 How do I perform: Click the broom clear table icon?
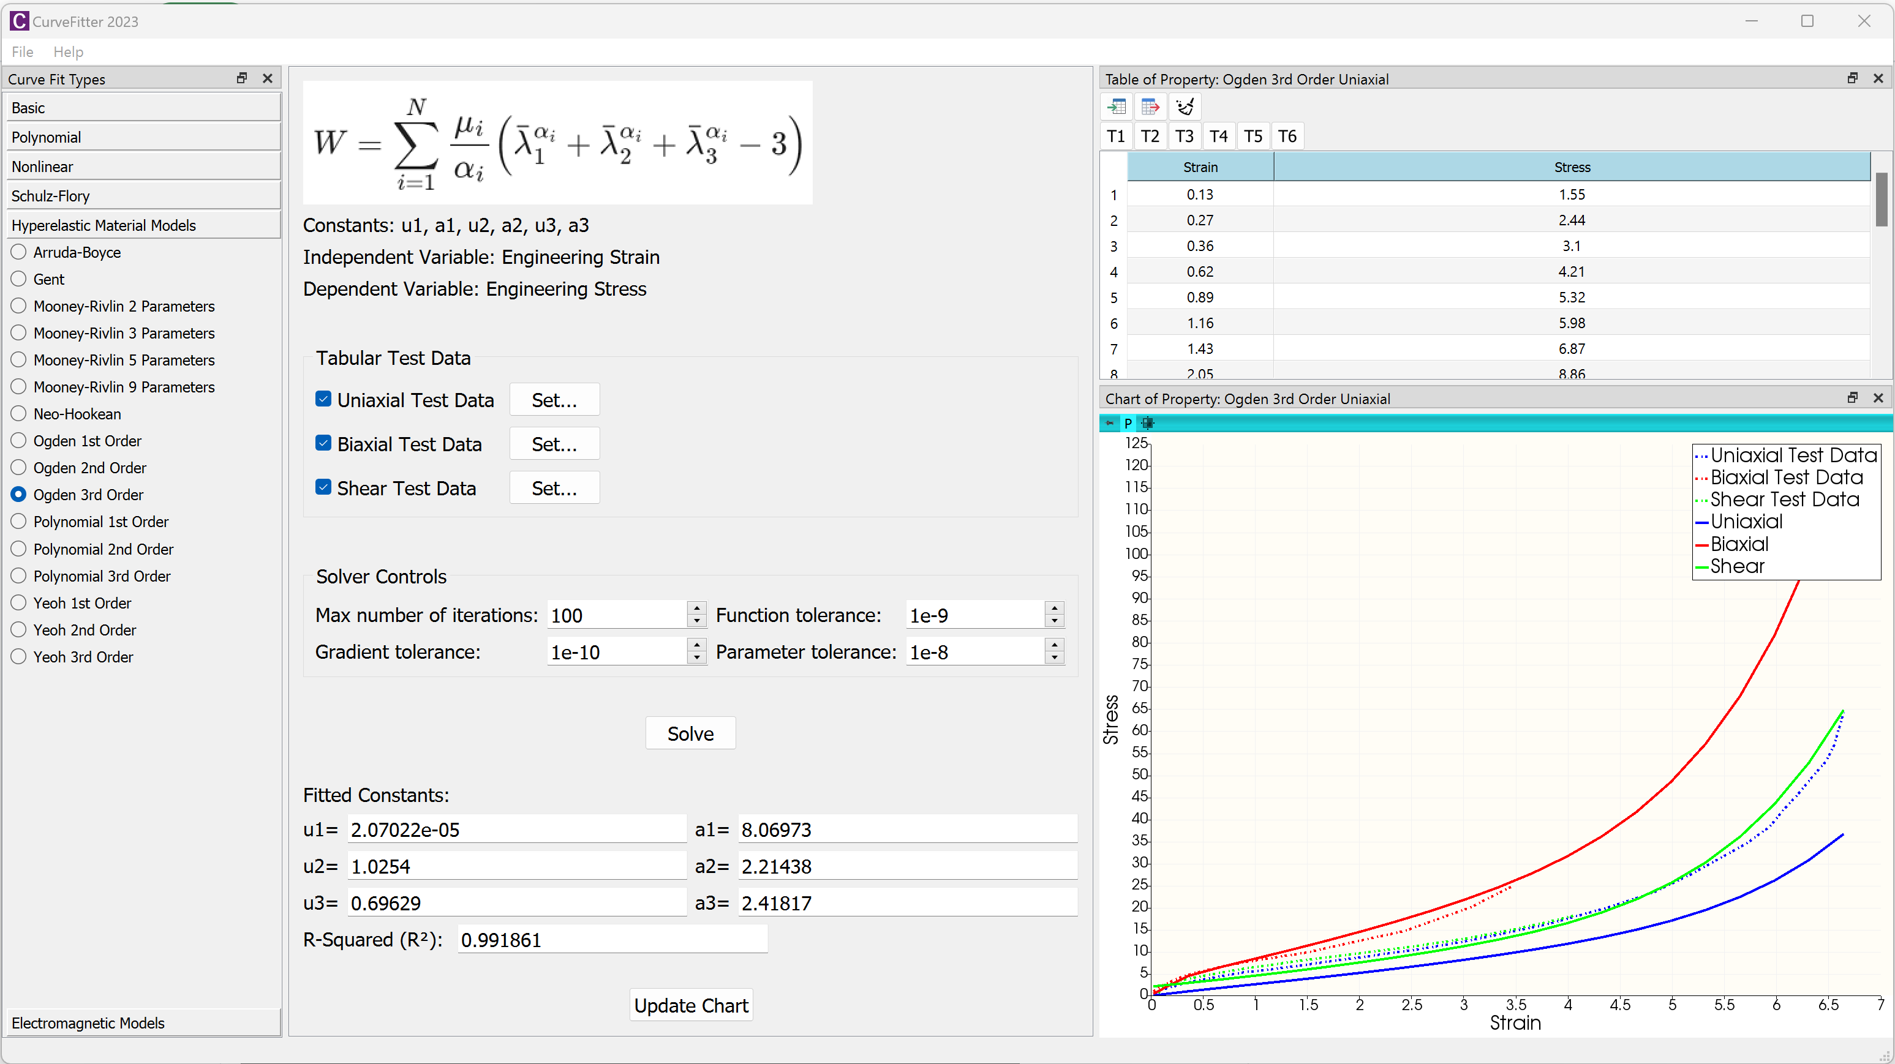click(1185, 107)
